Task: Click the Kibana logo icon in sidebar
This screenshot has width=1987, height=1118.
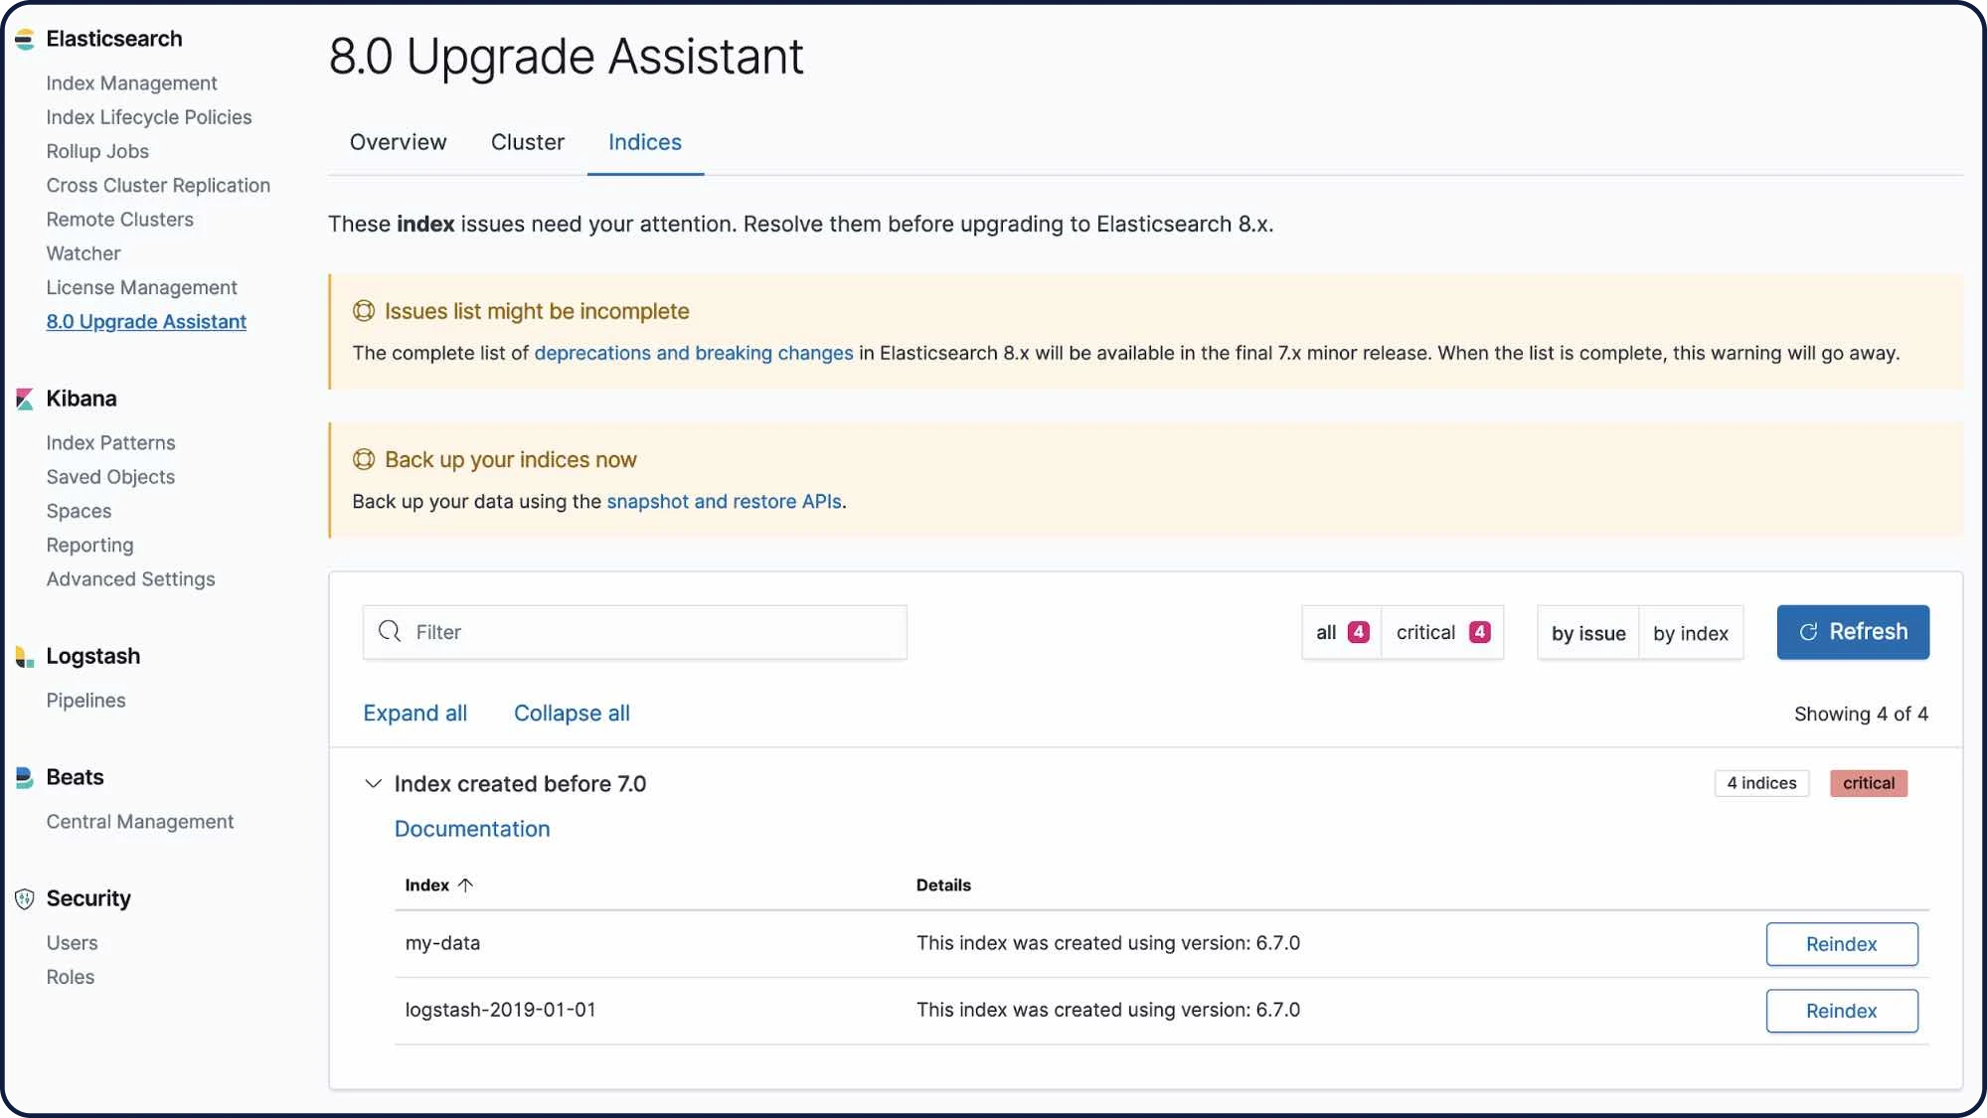Action: click(25, 399)
